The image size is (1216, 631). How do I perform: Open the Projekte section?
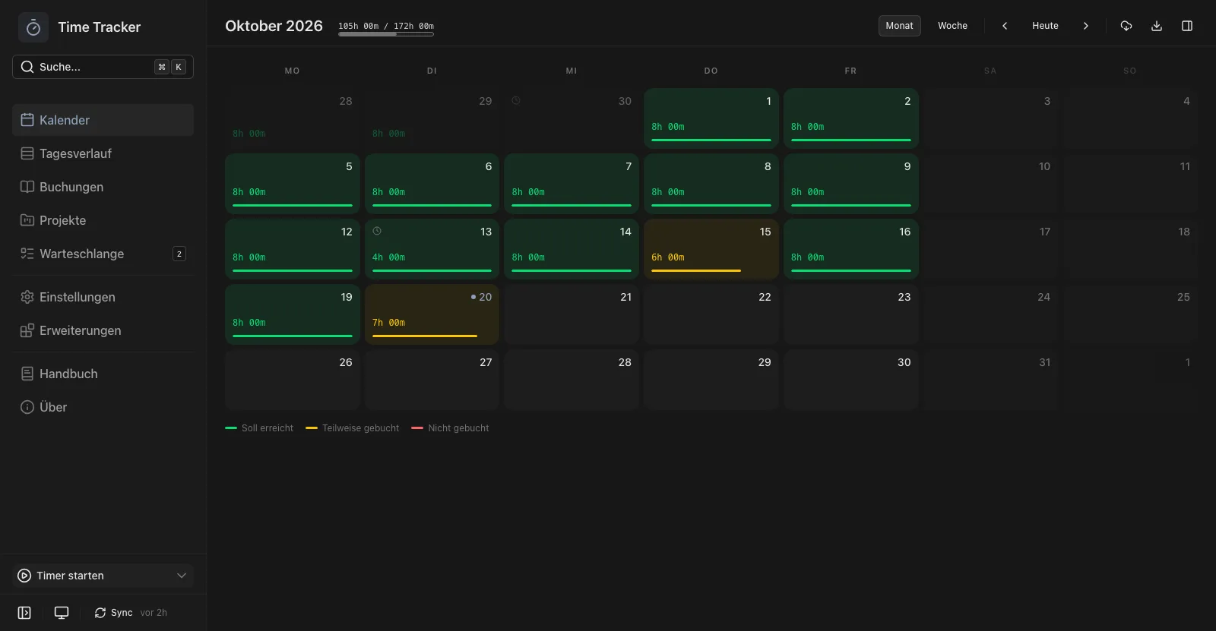click(x=103, y=220)
